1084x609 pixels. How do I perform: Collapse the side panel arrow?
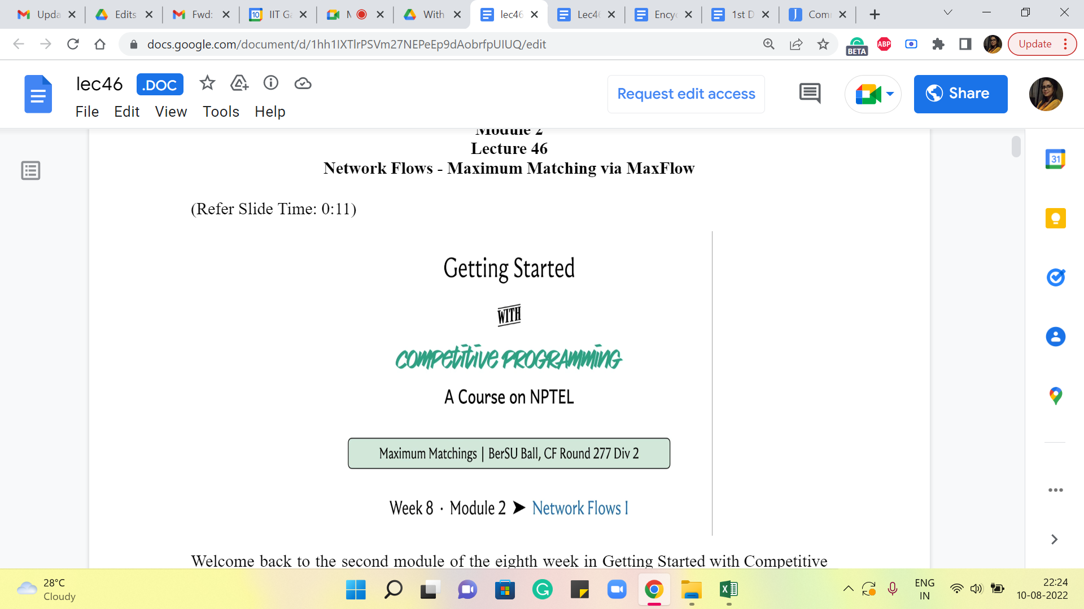pyautogui.click(x=1054, y=540)
